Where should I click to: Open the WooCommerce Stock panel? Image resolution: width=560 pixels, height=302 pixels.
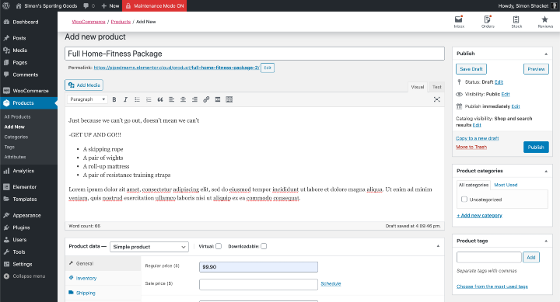click(516, 22)
